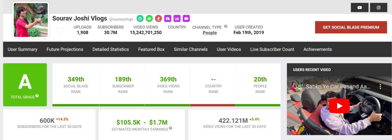Open the User Summary tab
The image size is (392, 140).
tap(22, 49)
